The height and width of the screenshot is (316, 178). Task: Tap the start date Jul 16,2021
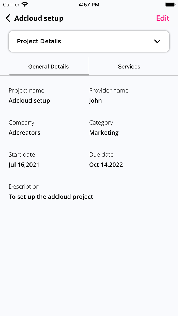[24, 165]
